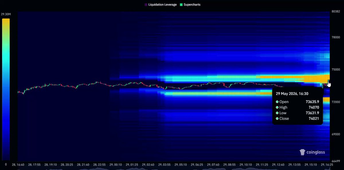Toggle the Supercharts legend entry
This screenshot has height=170, width=344.
(190, 5)
